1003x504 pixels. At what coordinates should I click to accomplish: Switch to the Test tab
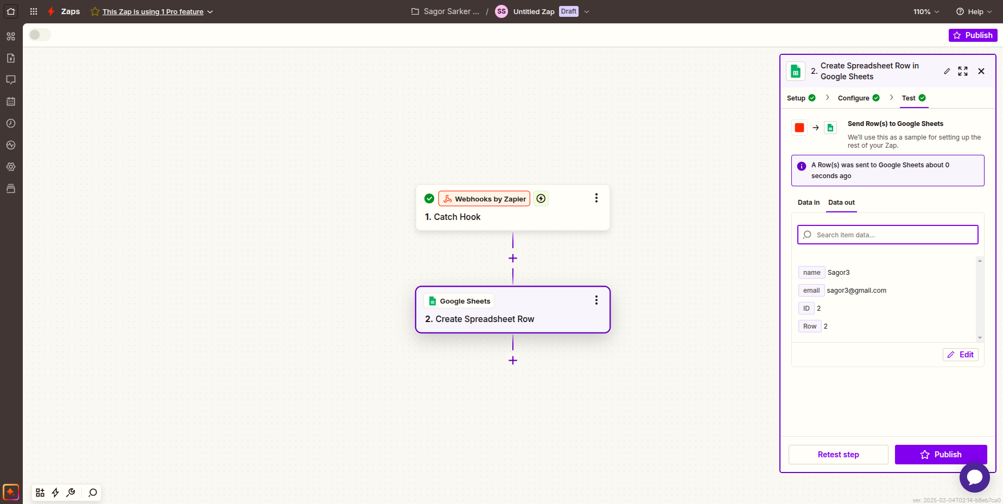pyautogui.click(x=914, y=98)
